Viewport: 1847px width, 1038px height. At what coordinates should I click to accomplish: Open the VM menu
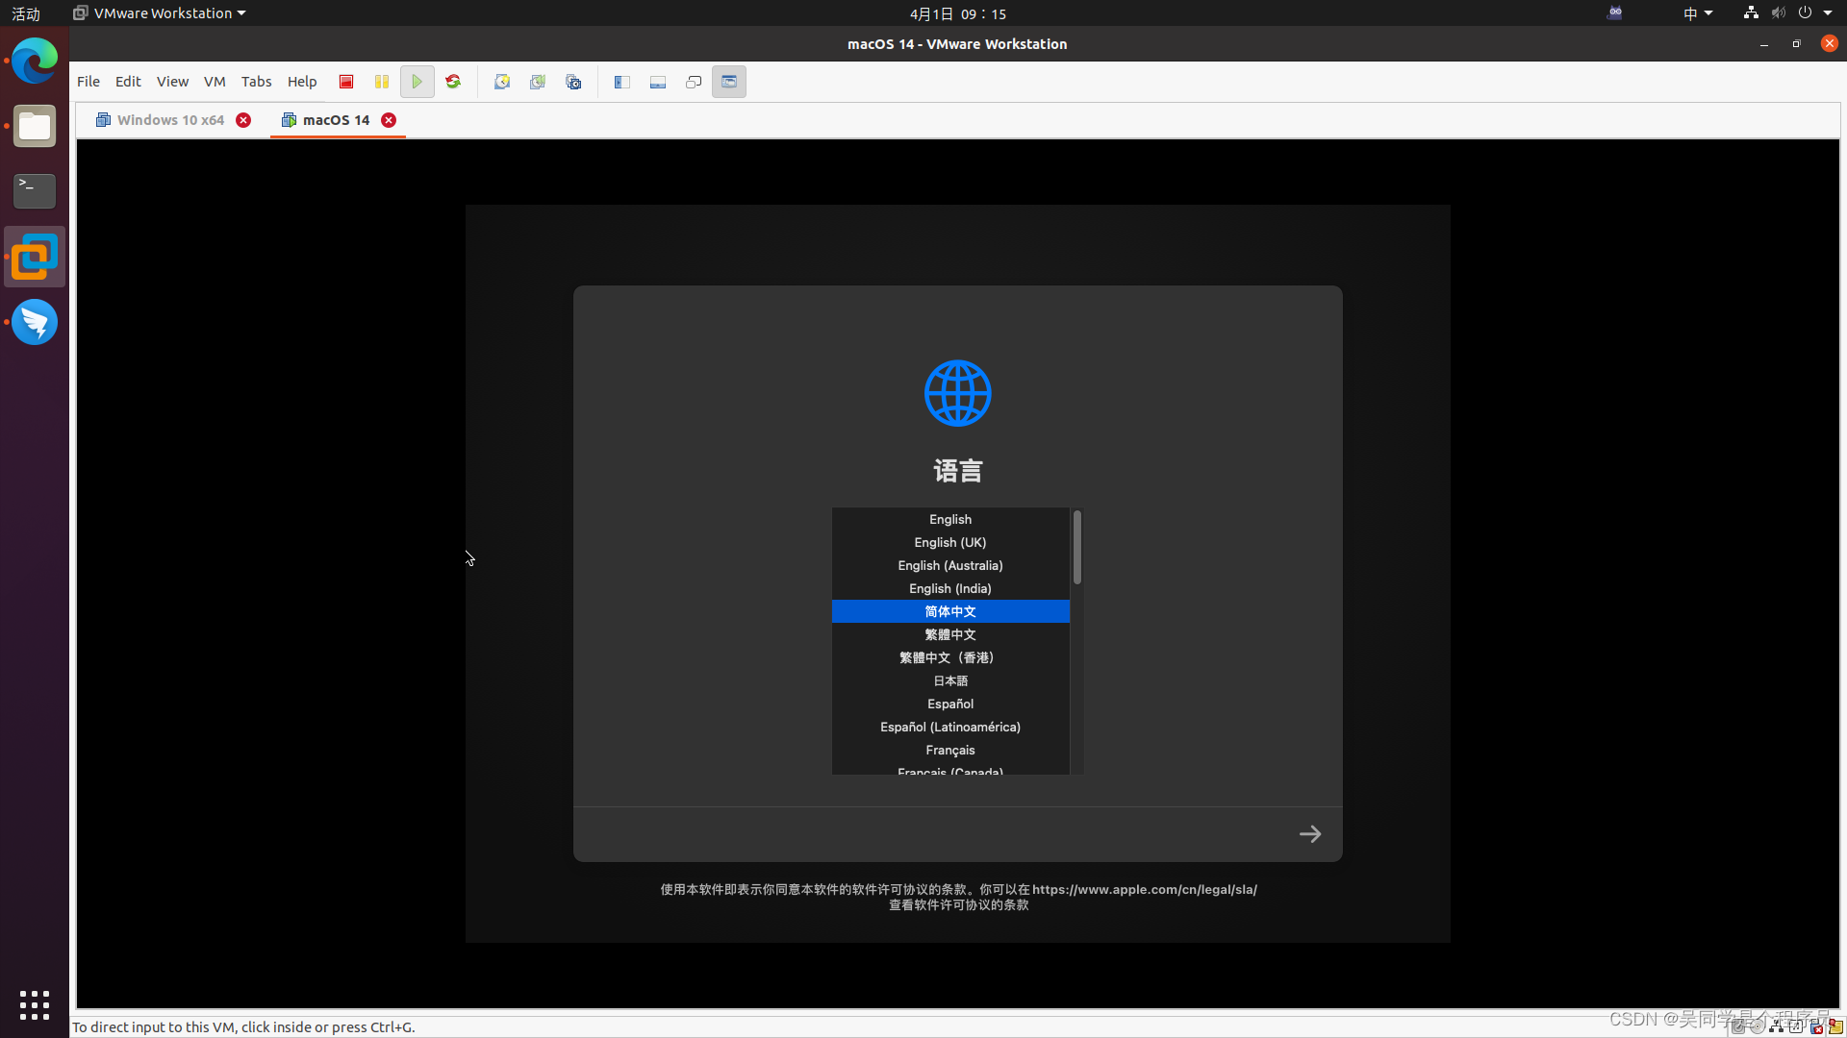pyautogui.click(x=215, y=82)
